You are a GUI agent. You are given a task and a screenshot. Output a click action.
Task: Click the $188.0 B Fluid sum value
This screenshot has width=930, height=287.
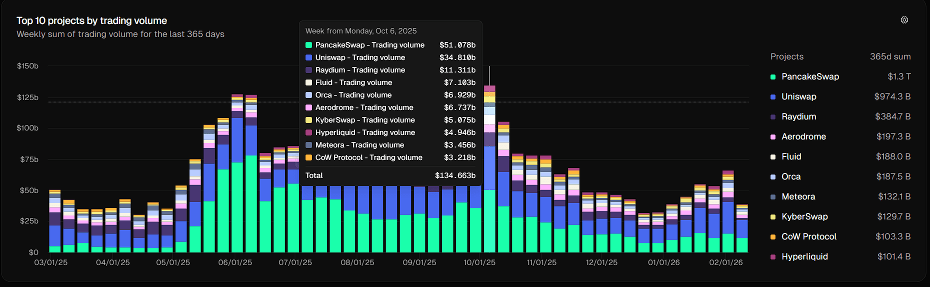click(893, 156)
